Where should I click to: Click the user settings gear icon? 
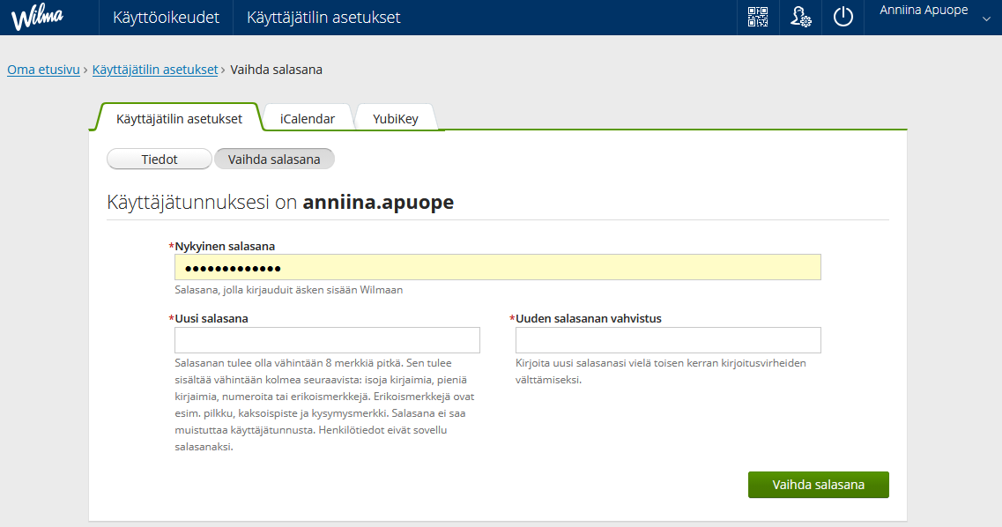(x=800, y=18)
